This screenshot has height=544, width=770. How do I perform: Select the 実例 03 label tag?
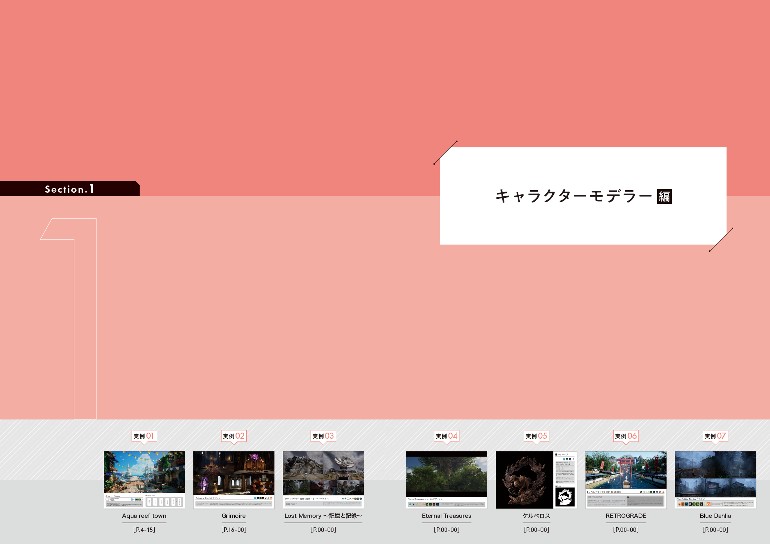(323, 436)
